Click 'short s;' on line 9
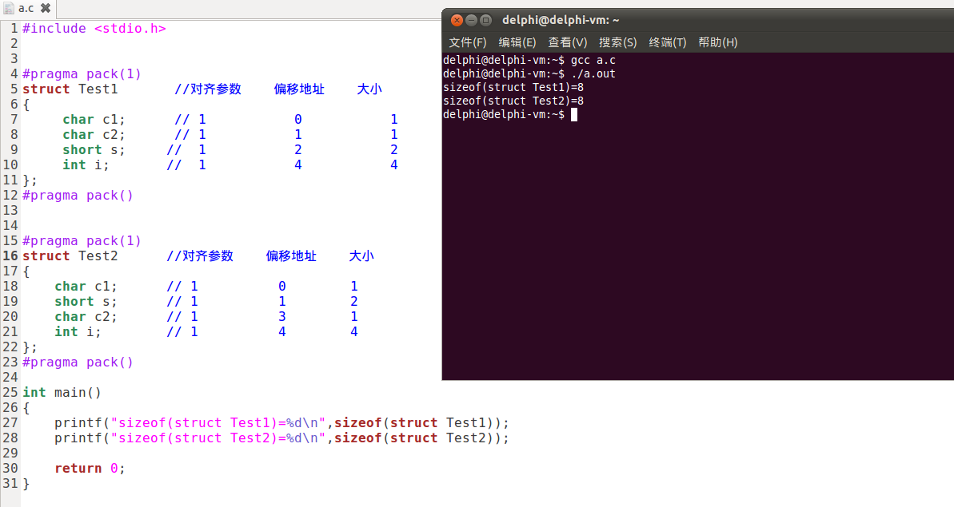 click(x=94, y=150)
